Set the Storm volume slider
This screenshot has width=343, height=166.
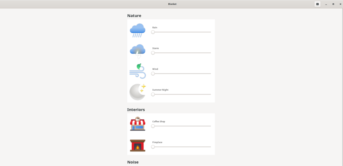point(181,53)
